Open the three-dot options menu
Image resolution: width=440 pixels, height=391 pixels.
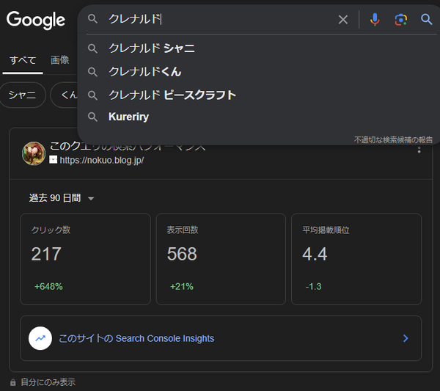click(x=419, y=150)
